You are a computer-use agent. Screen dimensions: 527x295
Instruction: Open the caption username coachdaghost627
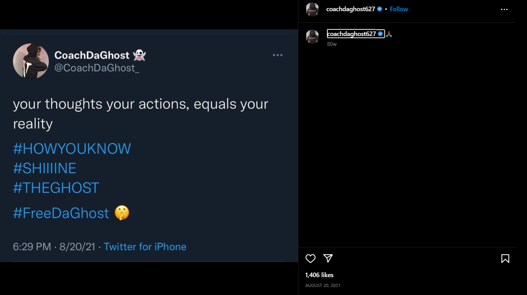tap(351, 34)
